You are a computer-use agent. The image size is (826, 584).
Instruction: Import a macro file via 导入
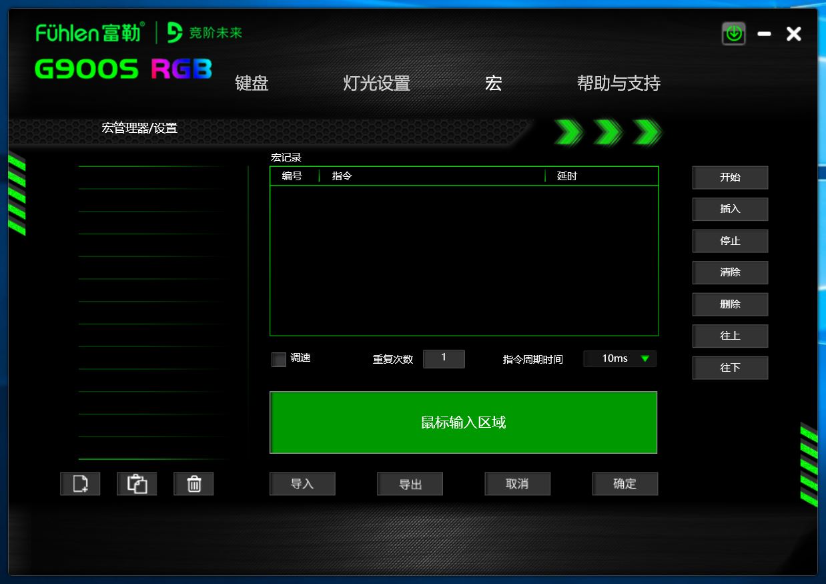click(302, 484)
